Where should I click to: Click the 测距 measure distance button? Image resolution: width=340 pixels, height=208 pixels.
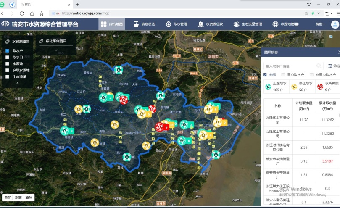pos(8,197)
